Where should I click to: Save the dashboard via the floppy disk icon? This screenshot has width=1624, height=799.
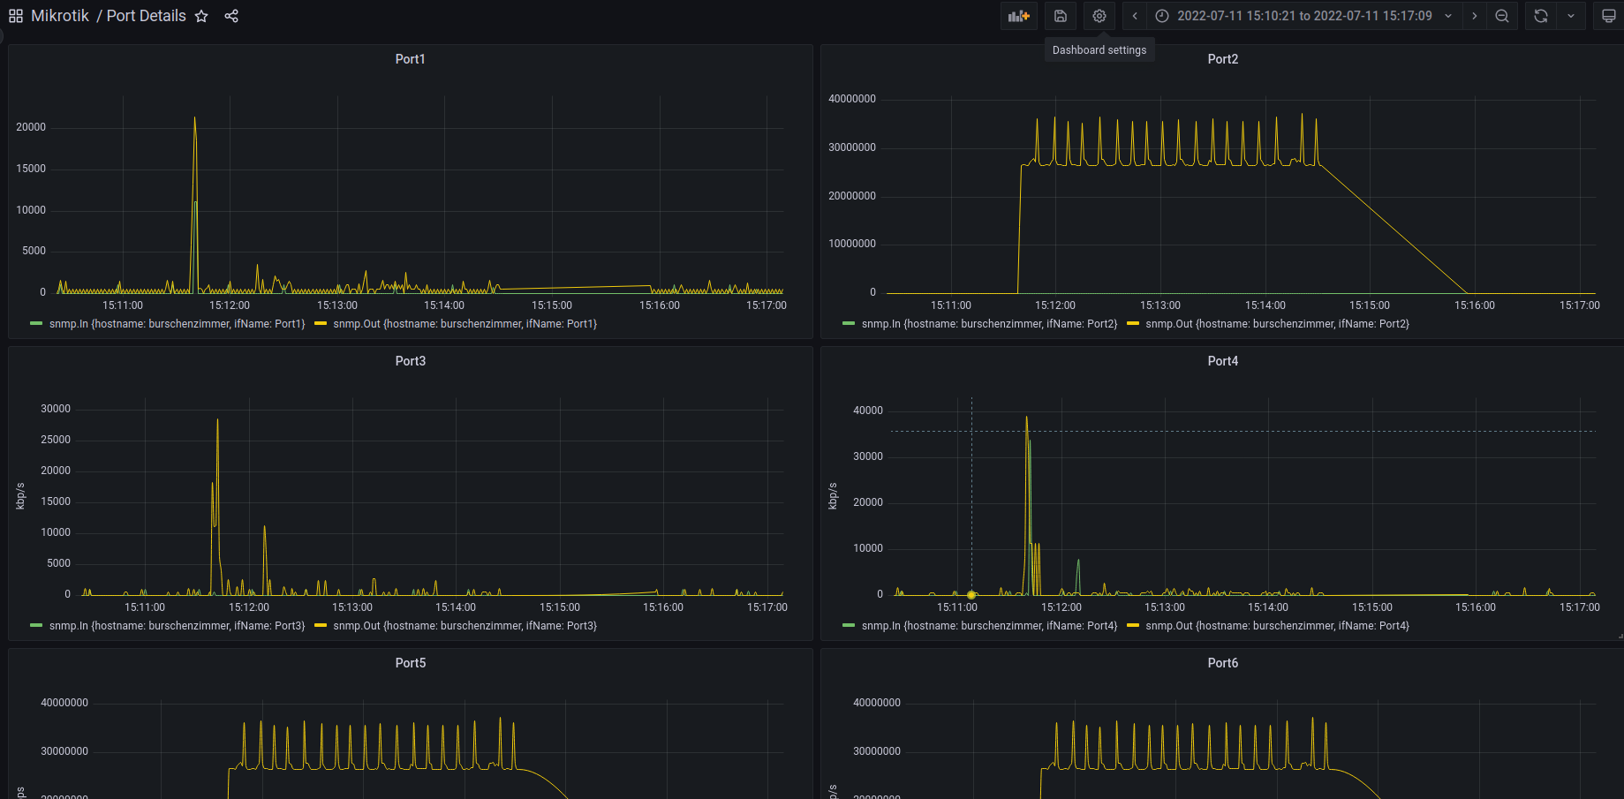coord(1060,16)
